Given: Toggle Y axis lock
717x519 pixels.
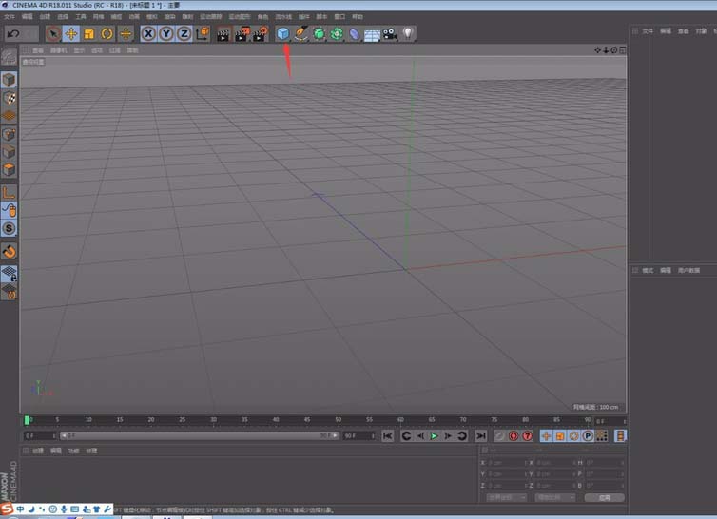Looking at the screenshot, I should pyautogui.click(x=165, y=34).
